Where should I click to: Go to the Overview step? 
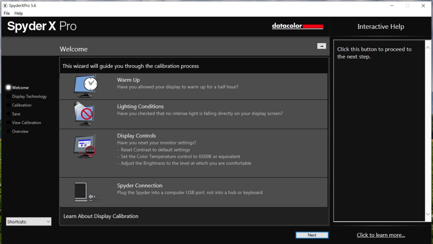(20, 132)
